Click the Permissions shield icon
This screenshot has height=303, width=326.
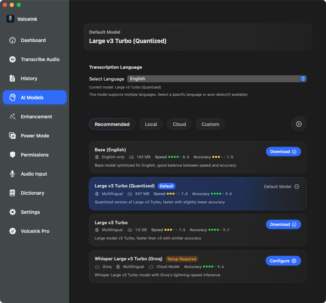(12, 155)
